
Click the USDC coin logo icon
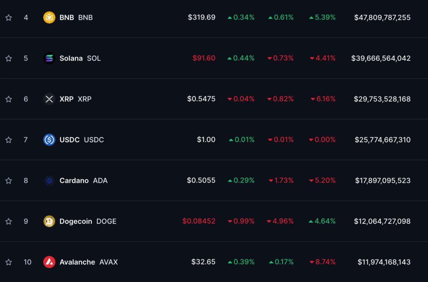49,140
